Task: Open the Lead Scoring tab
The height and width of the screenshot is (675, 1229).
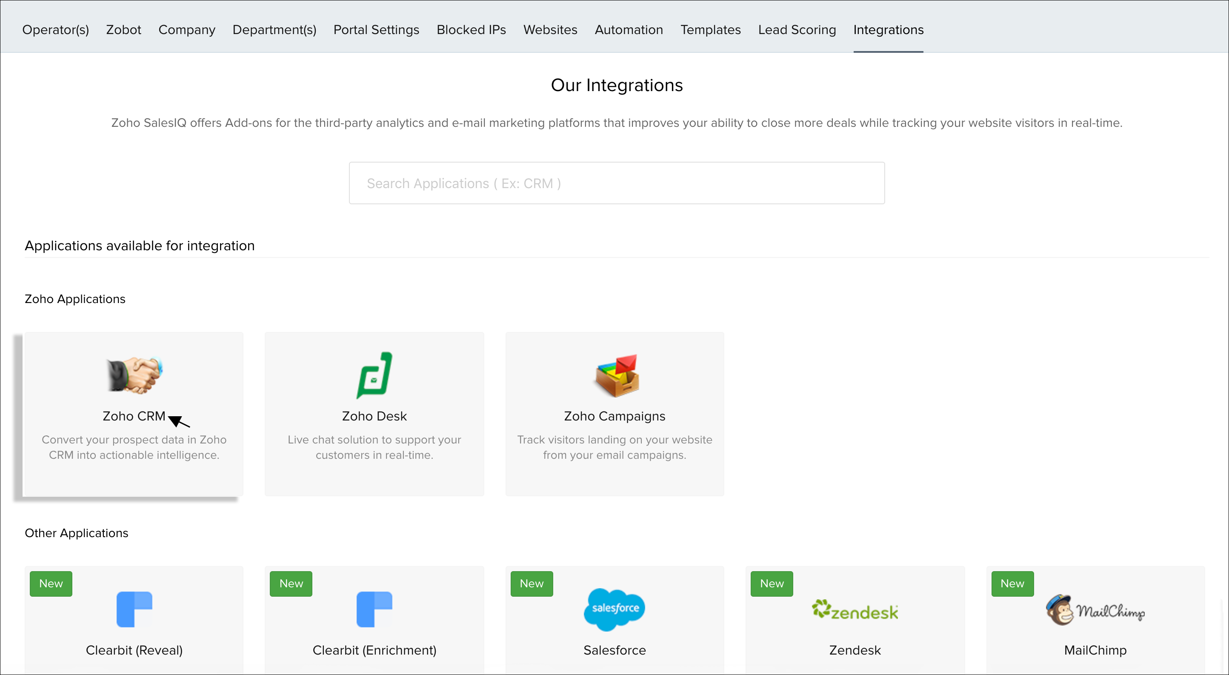Action: [x=797, y=29]
